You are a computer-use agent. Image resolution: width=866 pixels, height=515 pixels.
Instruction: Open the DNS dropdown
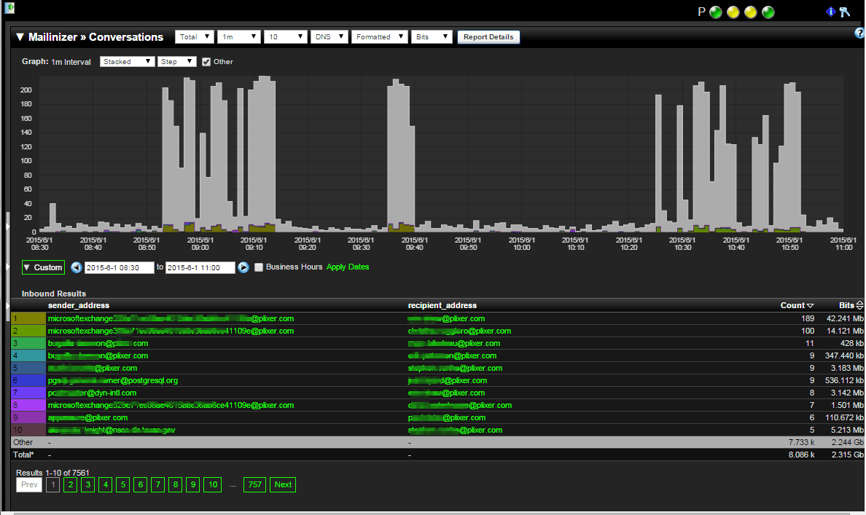point(329,37)
